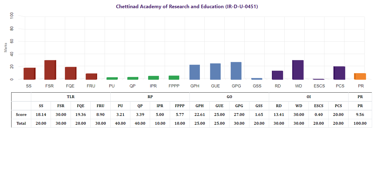Viewport: 374px width, 180px height.
Task: Click the GO group header cell
Action: (229, 97)
